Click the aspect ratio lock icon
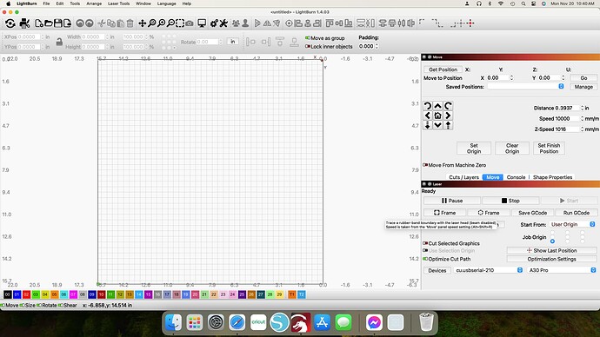 pos(59,42)
